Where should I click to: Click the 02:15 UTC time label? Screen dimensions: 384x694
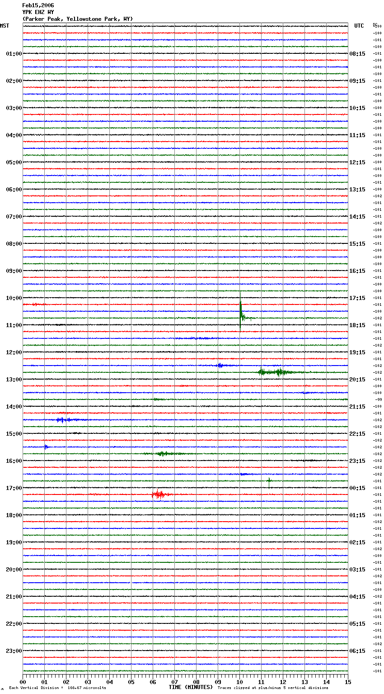[x=357, y=542]
